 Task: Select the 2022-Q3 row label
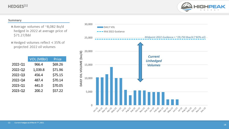[x=18, y=75]
